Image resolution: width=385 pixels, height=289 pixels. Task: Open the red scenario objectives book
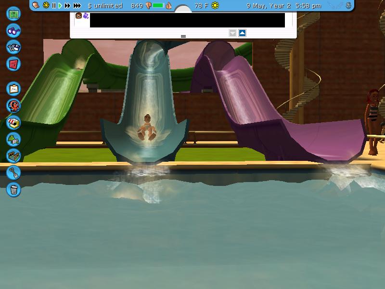(13, 64)
